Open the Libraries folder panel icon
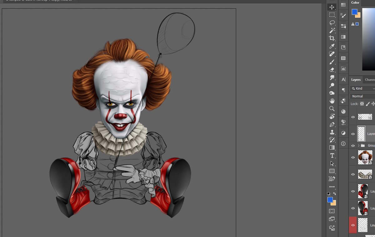Viewport: 375px width, 237px height. (343, 69)
